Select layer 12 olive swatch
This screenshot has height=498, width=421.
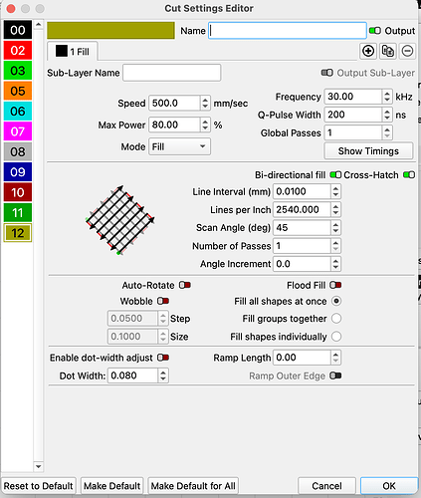(18, 233)
